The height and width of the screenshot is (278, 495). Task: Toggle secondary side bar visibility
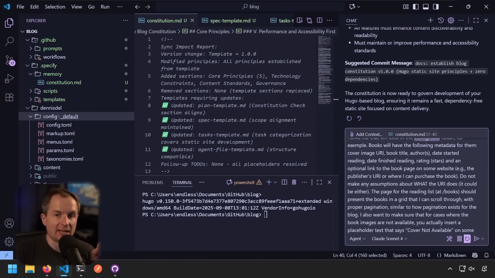coord(436,7)
